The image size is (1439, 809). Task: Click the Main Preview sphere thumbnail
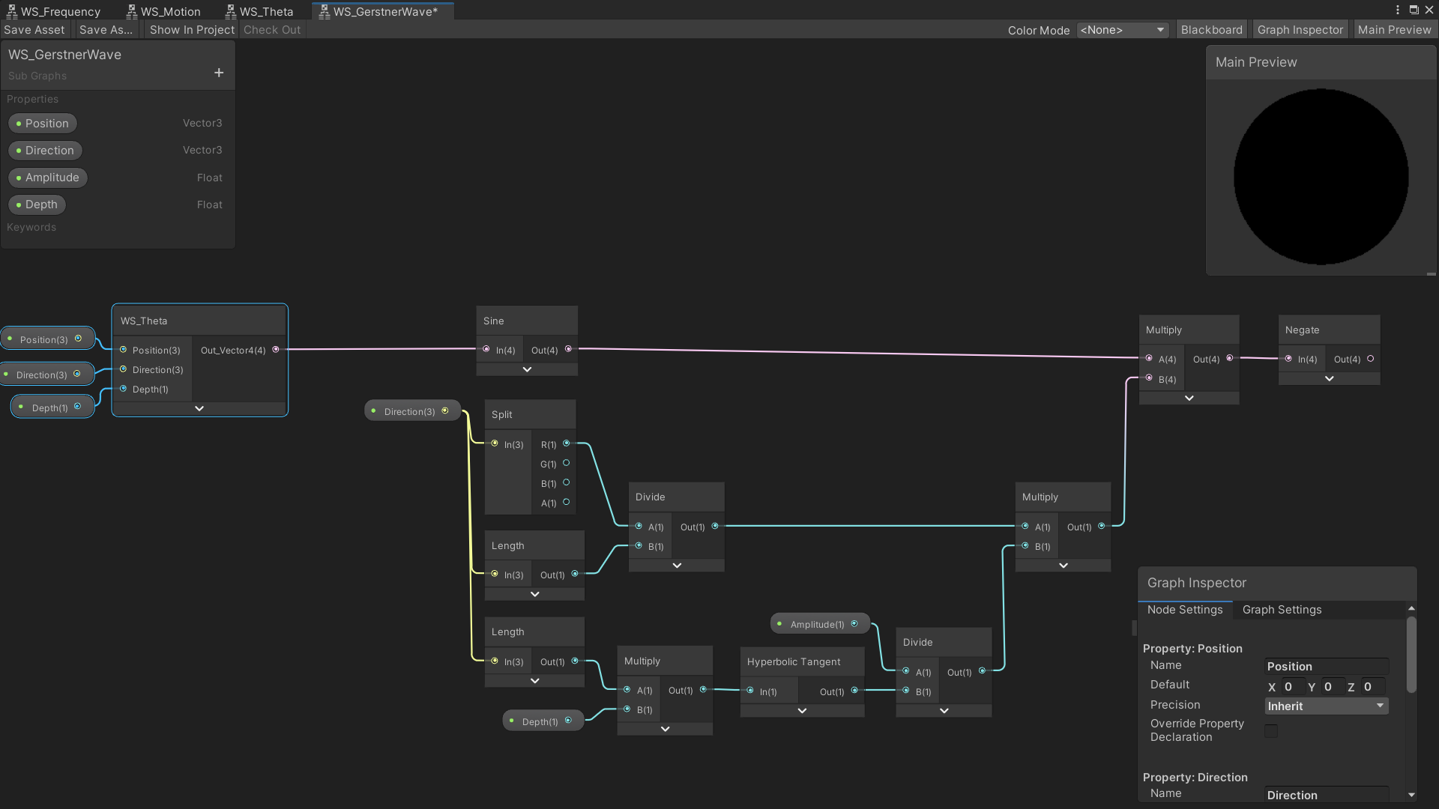click(1321, 177)
